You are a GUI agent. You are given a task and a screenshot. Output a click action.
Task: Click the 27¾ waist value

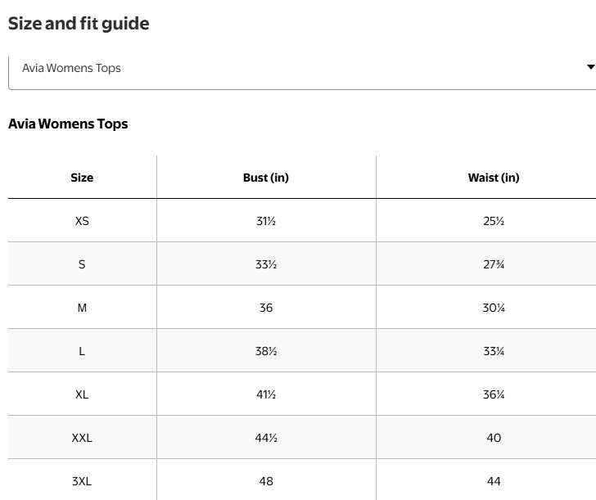click(494, 264)
